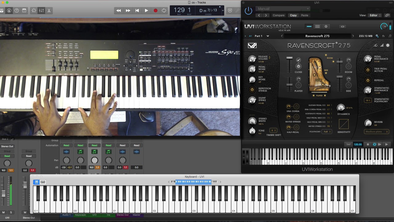Open UVIWorkstation settings gear tab
The height and width of the screenshot is (222, 394).
pyautogui.click(x=326, y=27)
